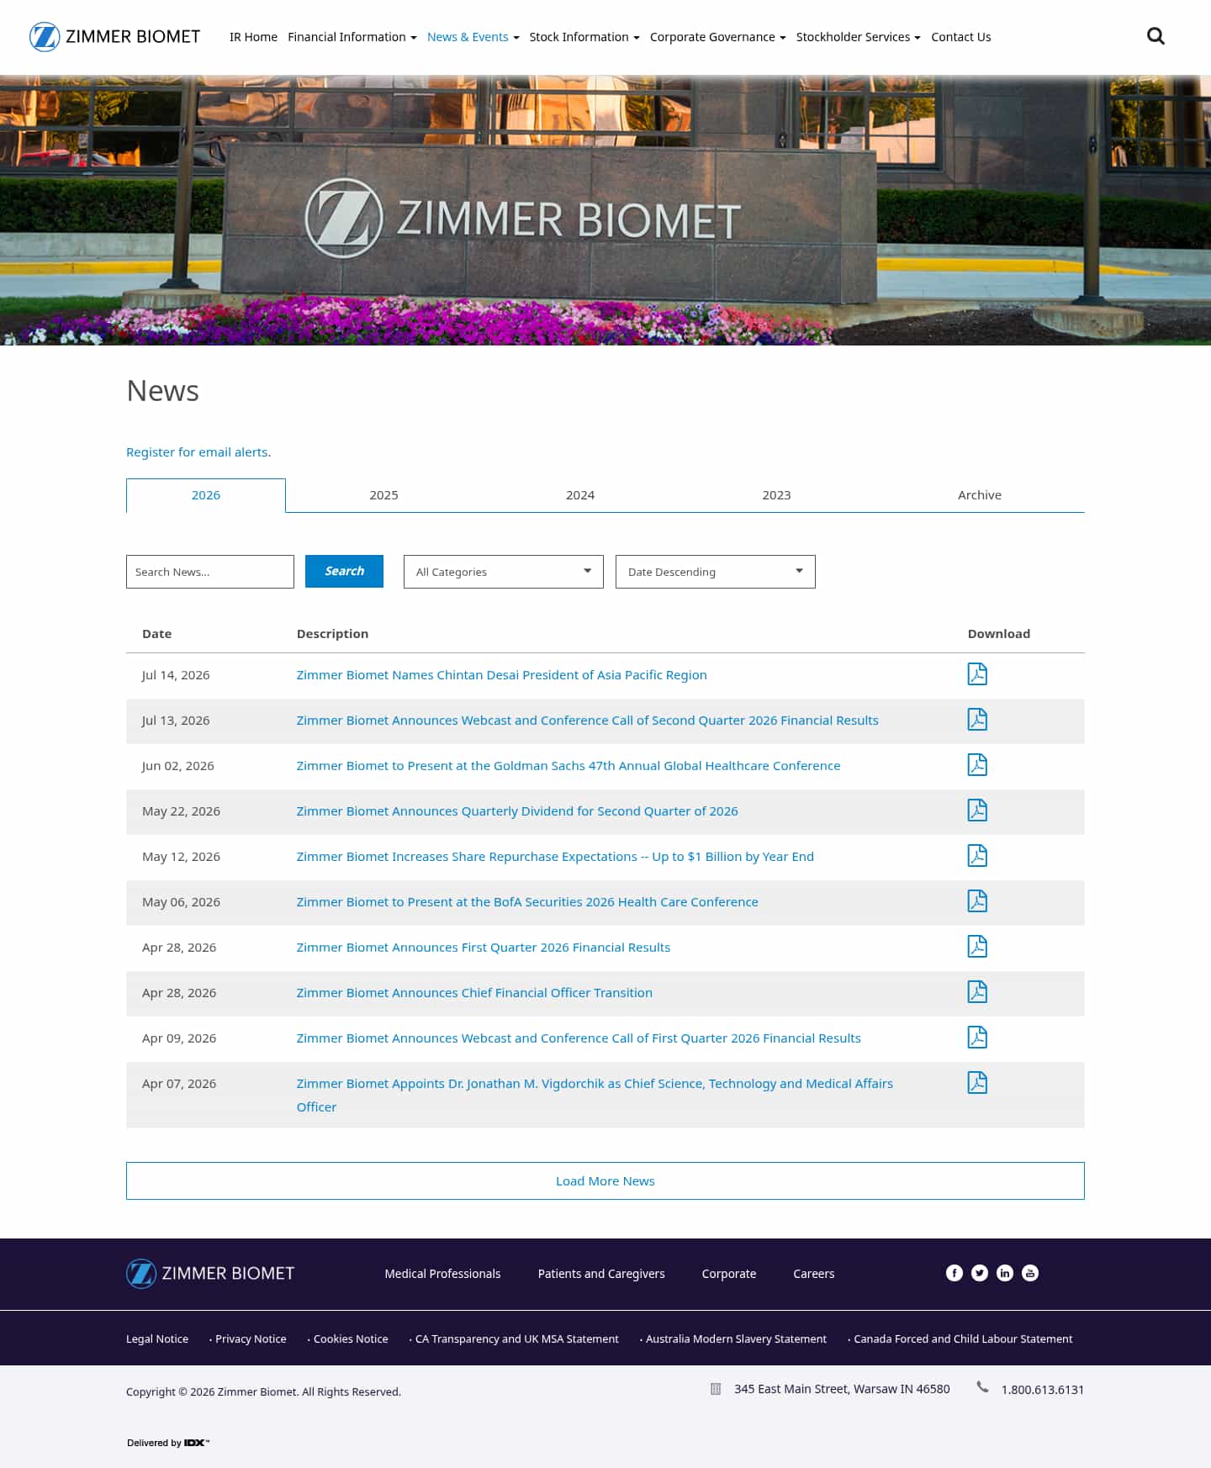The width and height of the screenshot is (1211, 1468).
Task: Switch to the 2023 tab
Action: (x=776, y=495)
